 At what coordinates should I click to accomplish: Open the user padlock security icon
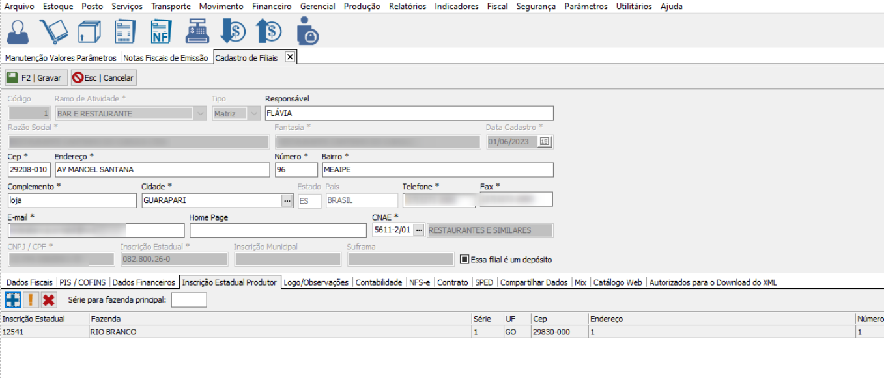coord(306,31)
